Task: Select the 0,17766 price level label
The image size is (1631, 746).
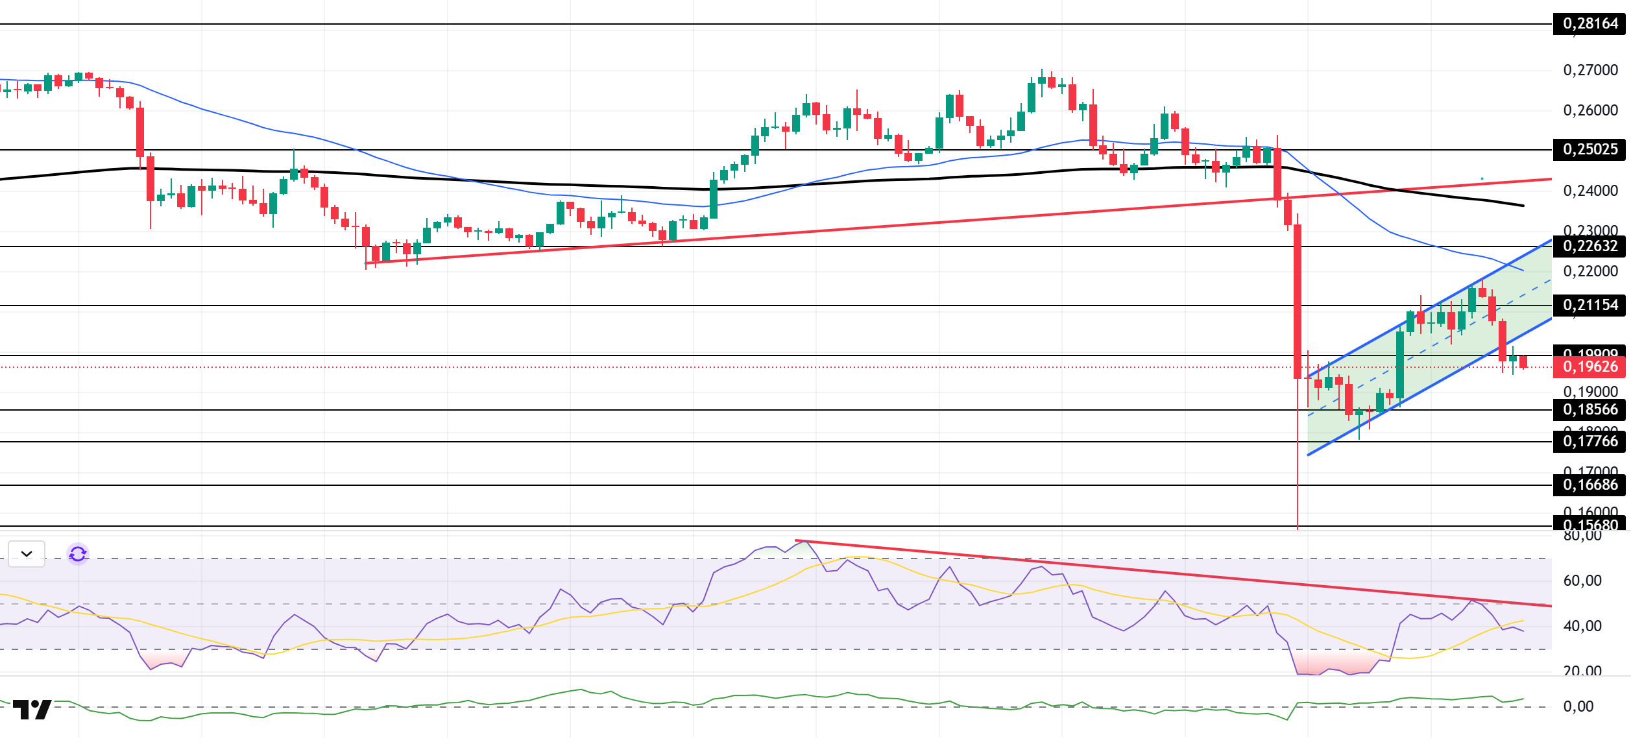Action: pyautogui.click(x=1589, y=442)
